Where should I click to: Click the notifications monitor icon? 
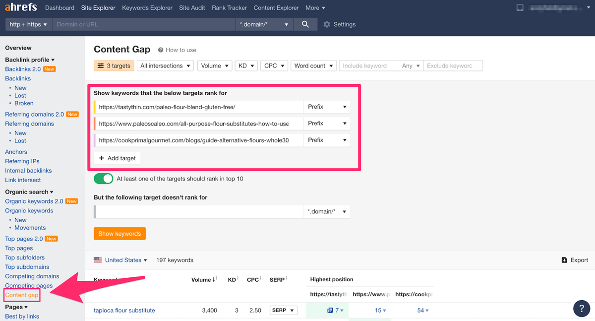coord(520,8)
